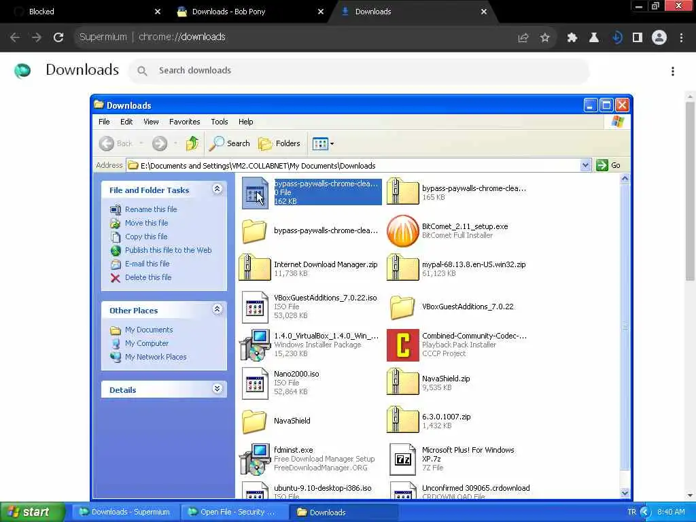The image size is (696, 522).
Task: Switch to Downloads - Supermium taskbar button
Action: click(x=125, y=512)
